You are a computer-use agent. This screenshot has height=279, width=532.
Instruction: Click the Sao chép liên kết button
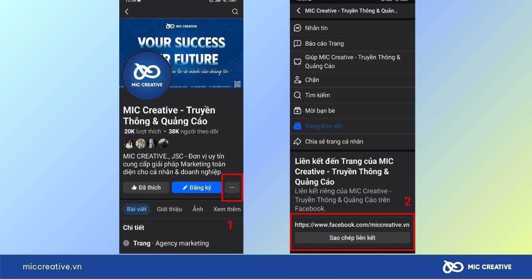click(352, 238)
